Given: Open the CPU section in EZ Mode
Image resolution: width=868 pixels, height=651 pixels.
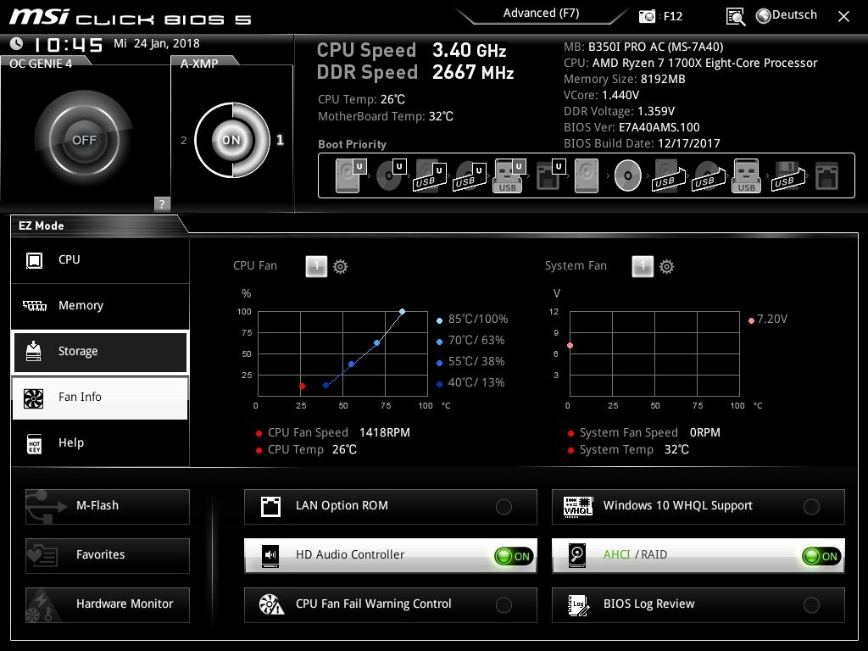Looking at the screenshot, I should pos(100,260).
